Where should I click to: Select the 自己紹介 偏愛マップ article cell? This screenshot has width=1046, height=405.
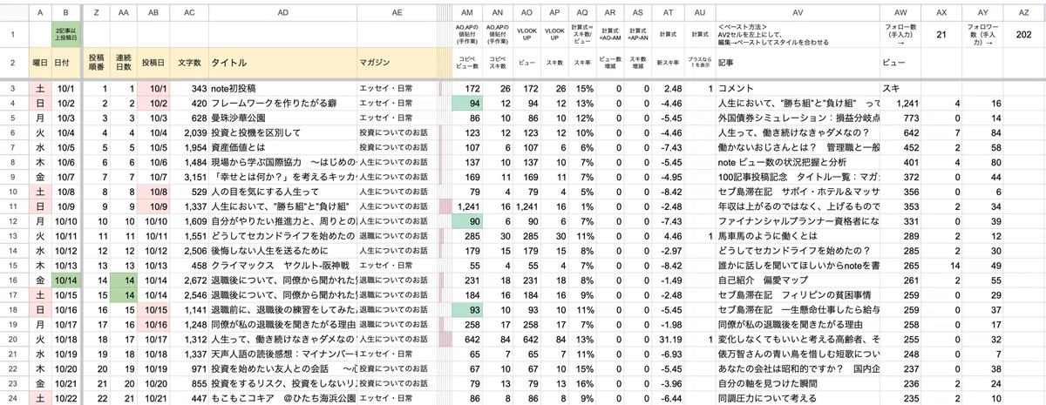click(x=798, y=280)
